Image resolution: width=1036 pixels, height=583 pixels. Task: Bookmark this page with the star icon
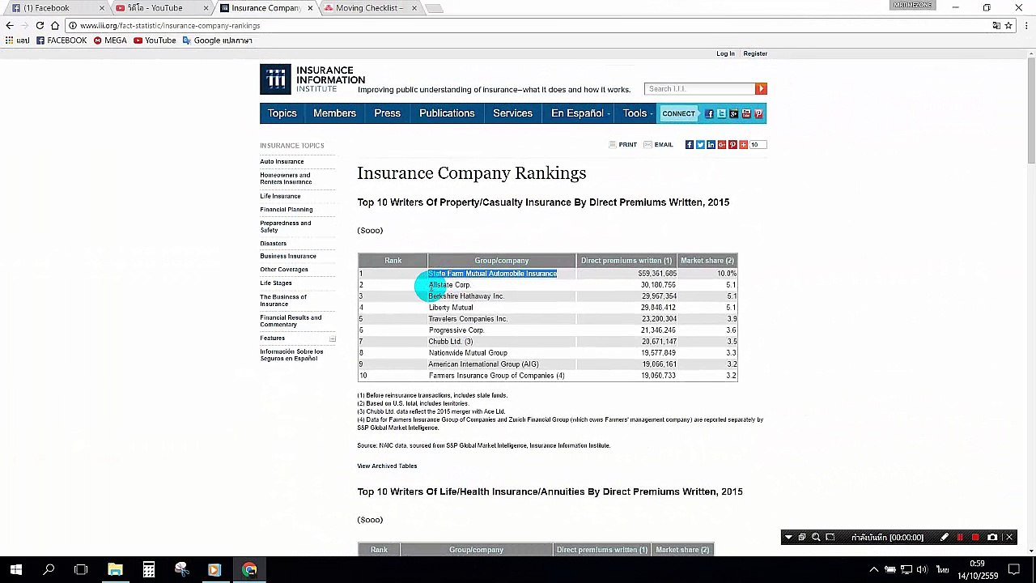click(x=1008, y=26)
